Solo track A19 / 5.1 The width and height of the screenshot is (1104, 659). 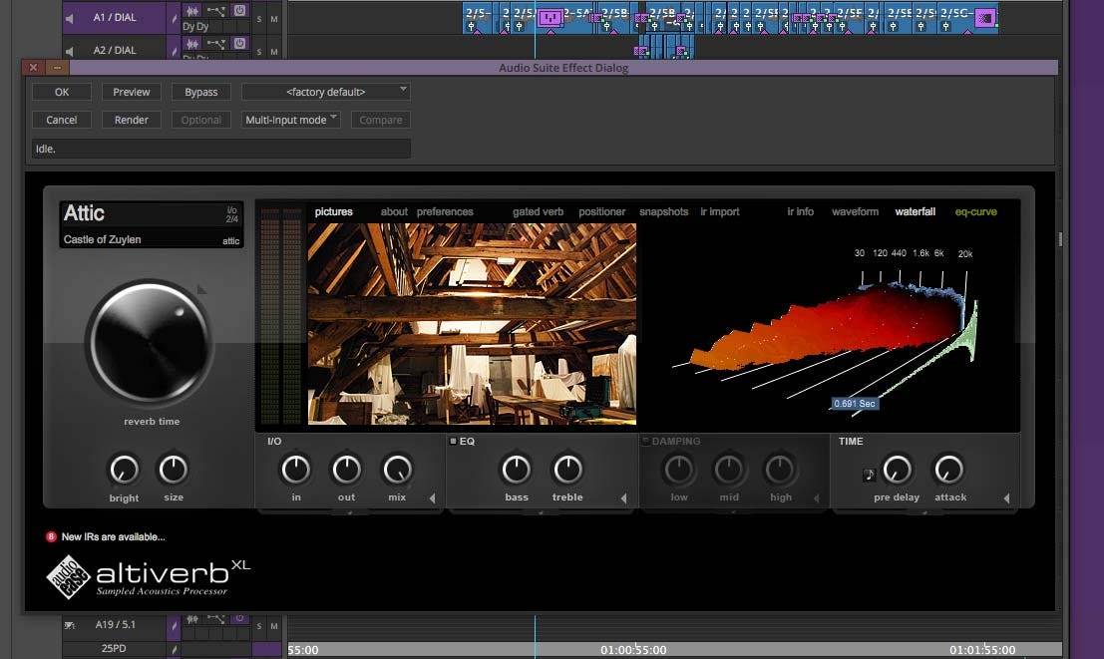[259, 626]
